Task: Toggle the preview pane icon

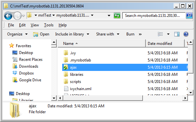Action: pos(177,34)
